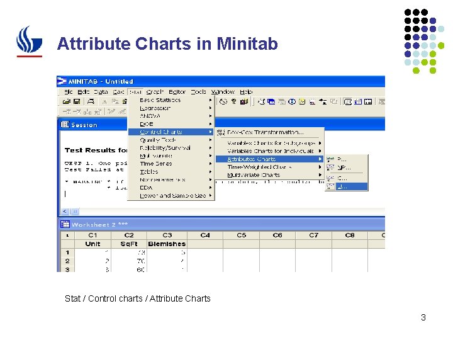Select the C3 column header
453x340 pixels.
(x=167, y=235)
